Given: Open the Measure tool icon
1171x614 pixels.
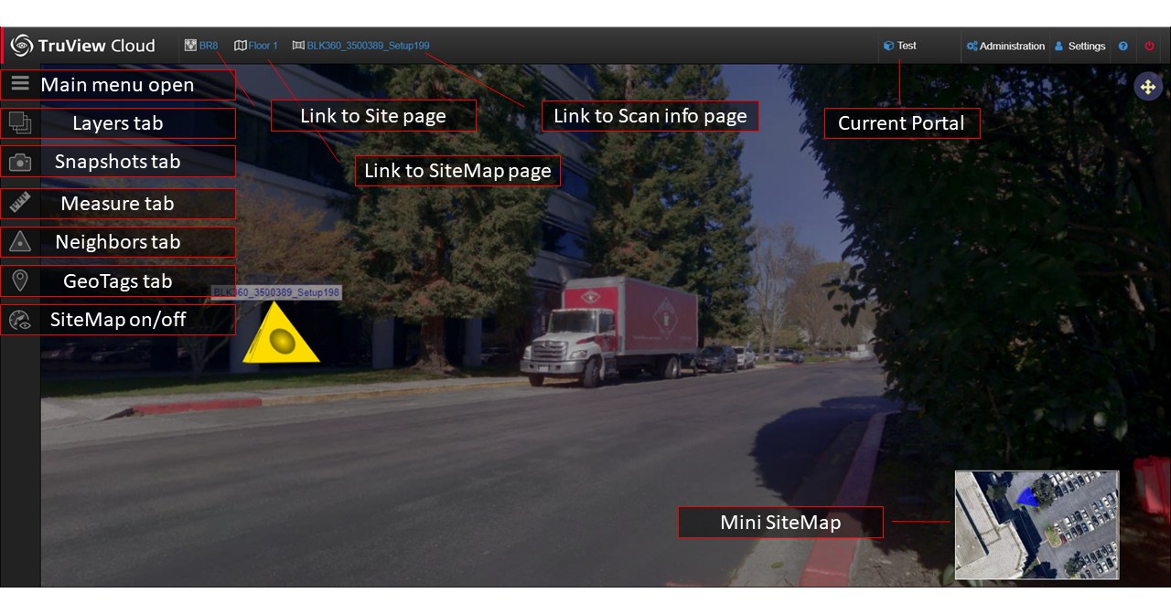Looking at the screenshot, I should (x=20, y=203).
